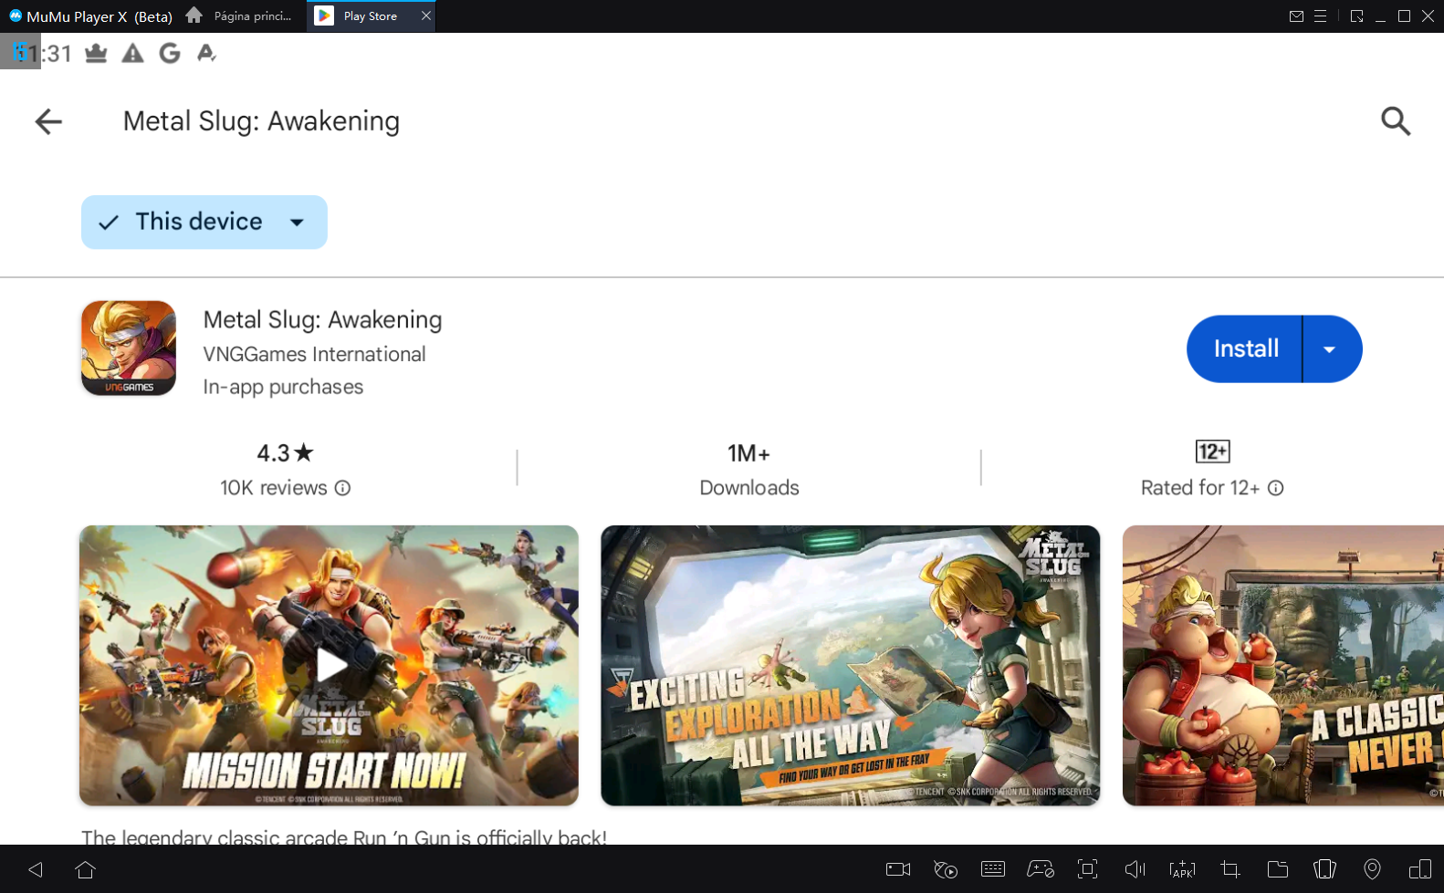The image size is (1444, 893).
Task: Click the multi-instance devices icon
Action: coord(1420,869)
